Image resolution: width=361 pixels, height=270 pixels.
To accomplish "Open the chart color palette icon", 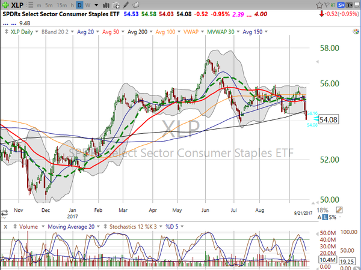I will 356,32.
